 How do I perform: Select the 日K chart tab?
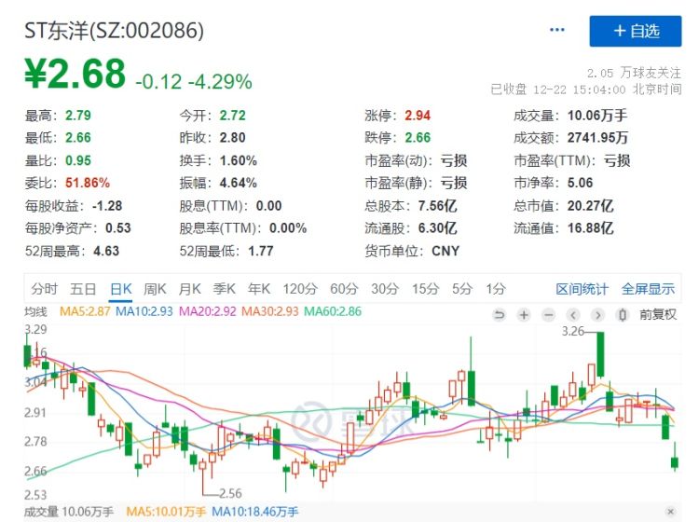click(121, 289)
